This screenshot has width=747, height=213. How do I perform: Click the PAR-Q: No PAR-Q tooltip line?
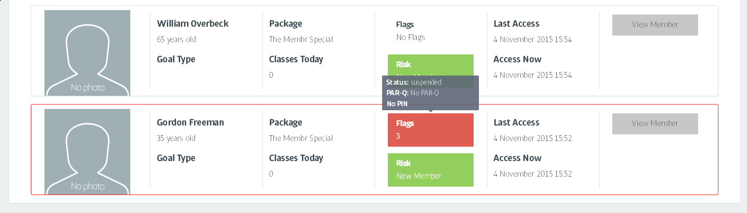(x=412, y=93)
